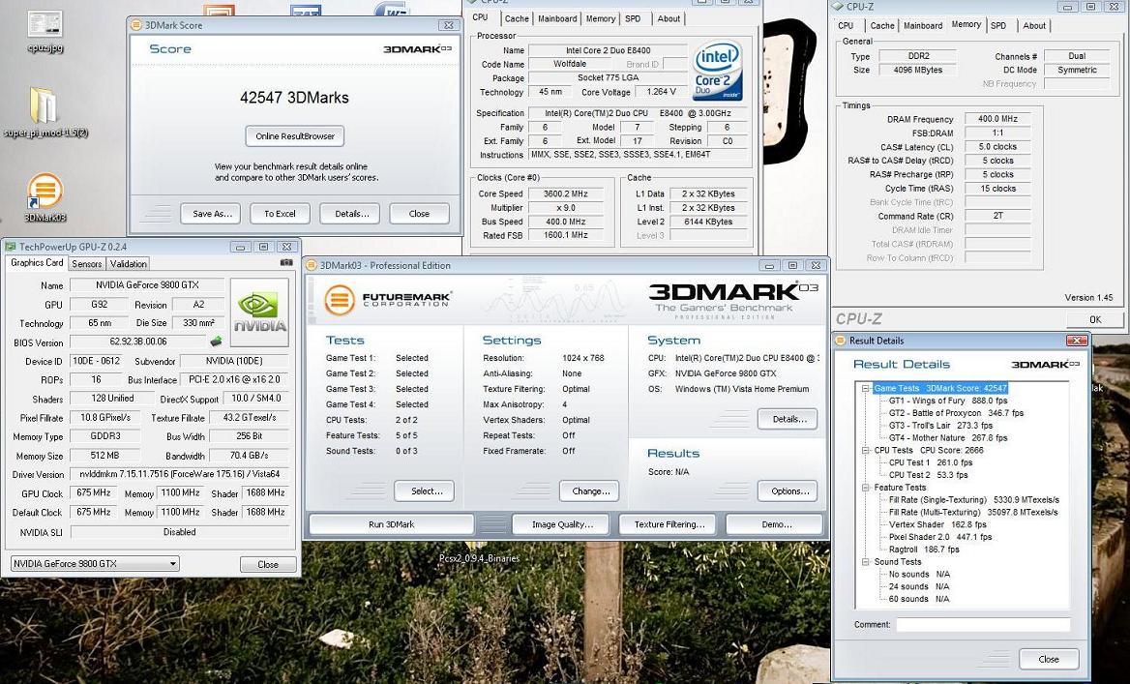Open the About tab in the CPU-Z memory window
1130x684 pixels.
[x=1034, y=25]
